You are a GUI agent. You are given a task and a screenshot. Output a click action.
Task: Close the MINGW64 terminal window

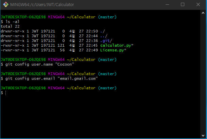(x=198, y=4)
